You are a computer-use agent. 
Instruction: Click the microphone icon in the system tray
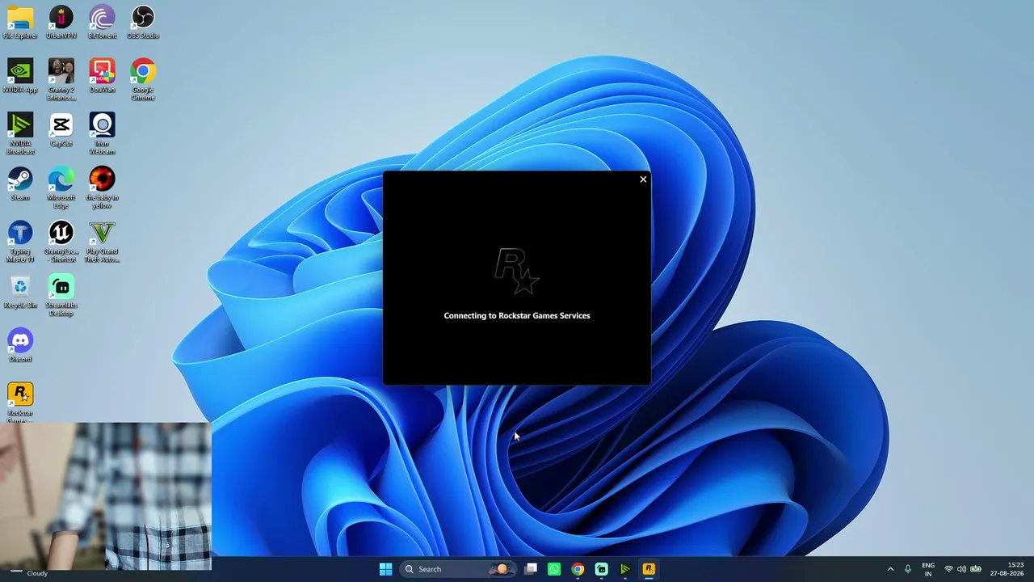coord(908,569)
